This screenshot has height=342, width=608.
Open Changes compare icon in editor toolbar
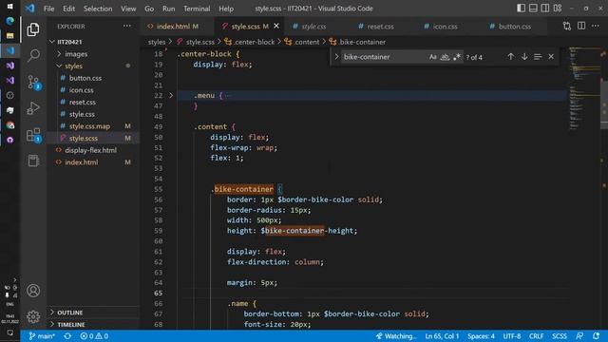point(567,26)
